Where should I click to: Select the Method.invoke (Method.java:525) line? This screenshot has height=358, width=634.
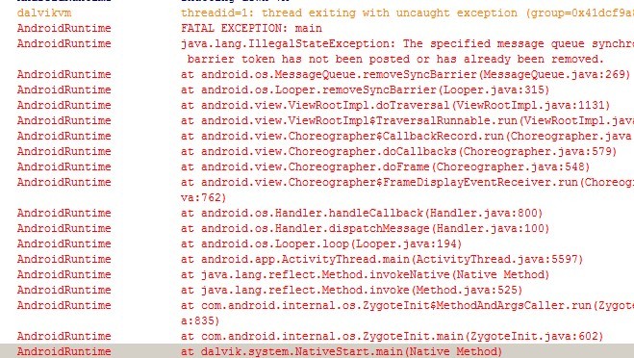(317, 290)
